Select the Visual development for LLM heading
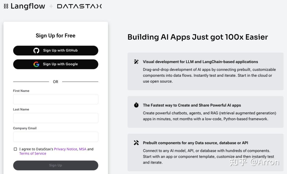Screen dimensions: 287x174 [200, 62]
